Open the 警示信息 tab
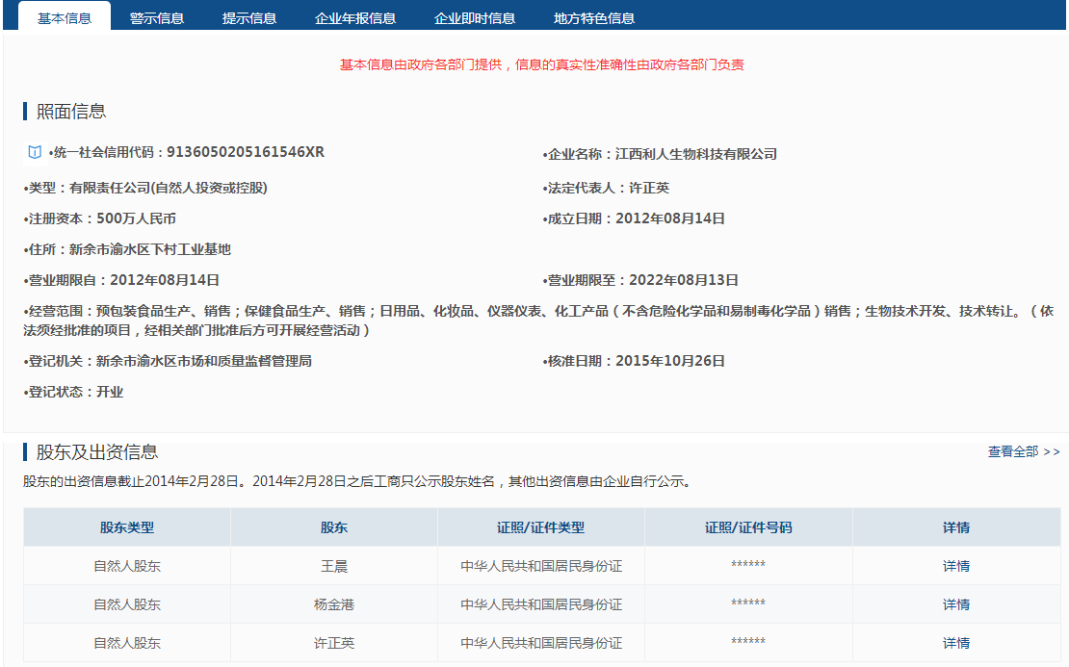 coord(157,18)
